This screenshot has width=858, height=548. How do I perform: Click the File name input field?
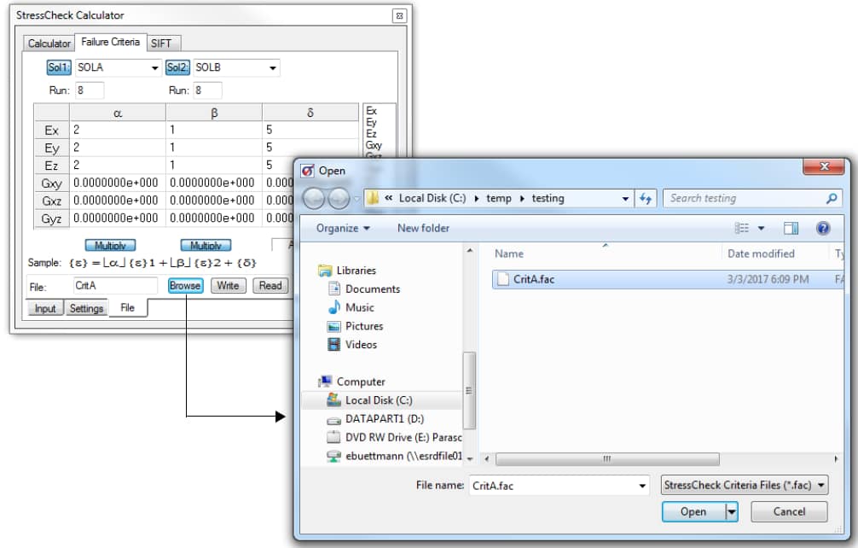552,485
